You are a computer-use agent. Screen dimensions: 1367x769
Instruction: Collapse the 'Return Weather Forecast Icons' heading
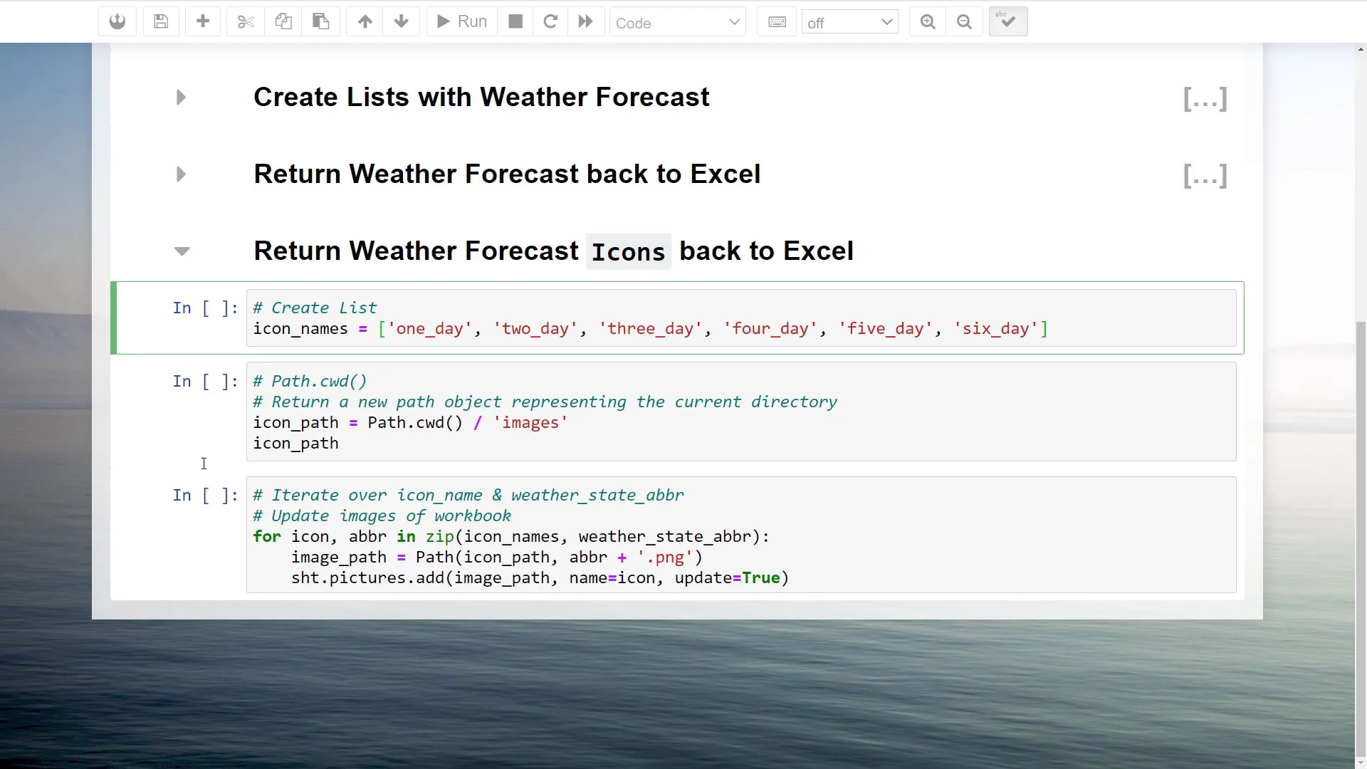(x=182, y=251)
